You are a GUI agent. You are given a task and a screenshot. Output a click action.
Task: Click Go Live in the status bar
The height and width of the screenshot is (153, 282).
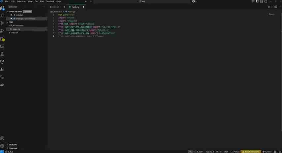[x=267, y=152]
